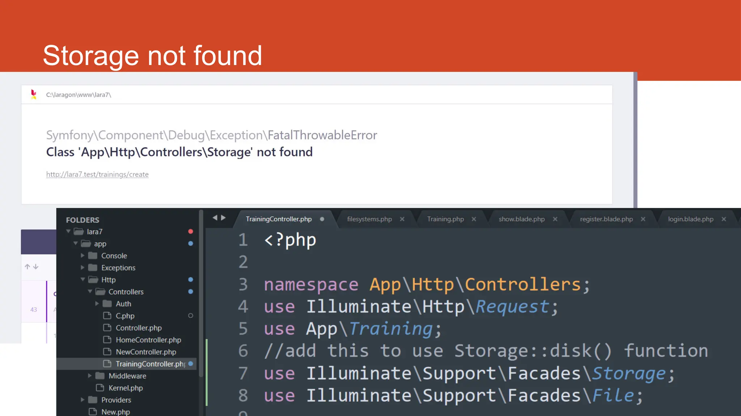The image size is (741, 416).
Task: Click the TrainingController.php file icon
Action: point(107,364)
